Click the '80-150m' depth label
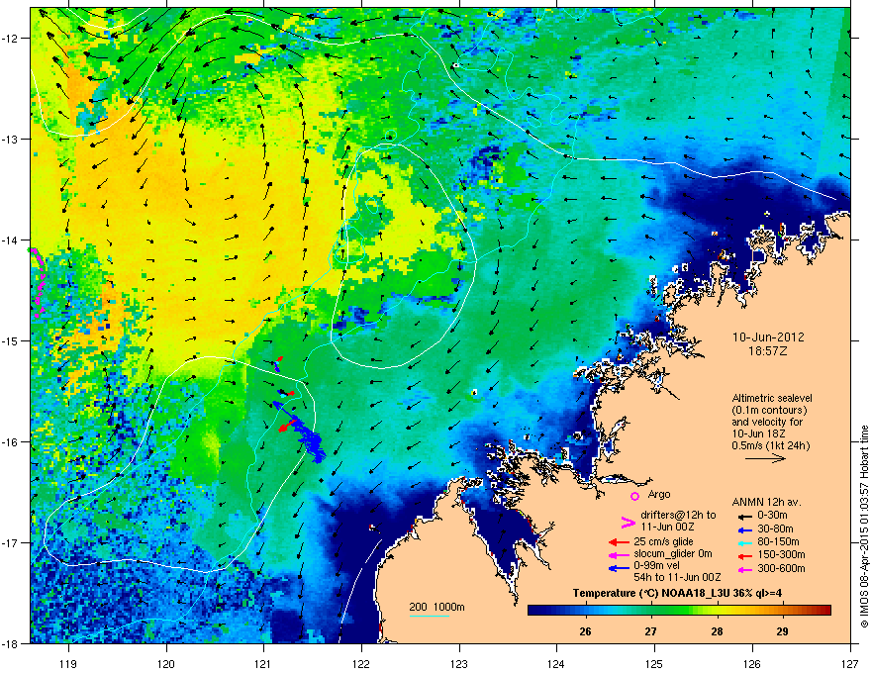This screenshot has width=871, height=673. point(778,541)
